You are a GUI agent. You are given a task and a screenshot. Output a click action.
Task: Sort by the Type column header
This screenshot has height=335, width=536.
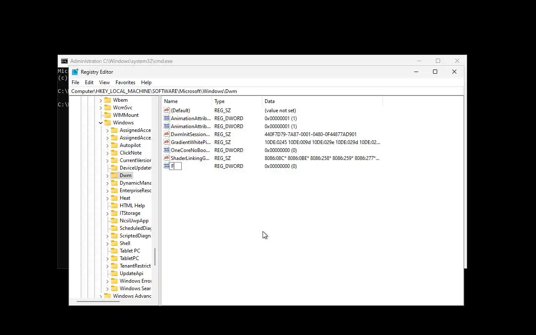237,101
